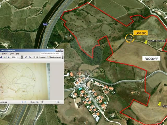
Task: Rotate the picture right using the toolbar icon
Action: (30, 57)
